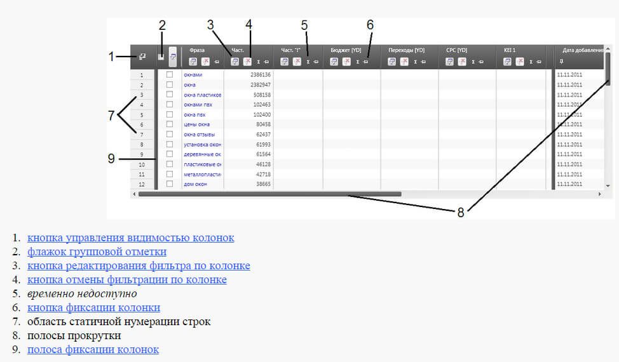Image resolution: width=619 pixels, height=362 pixels.
Task: Check the box for row "цены окна"
Action: (169, 124)
